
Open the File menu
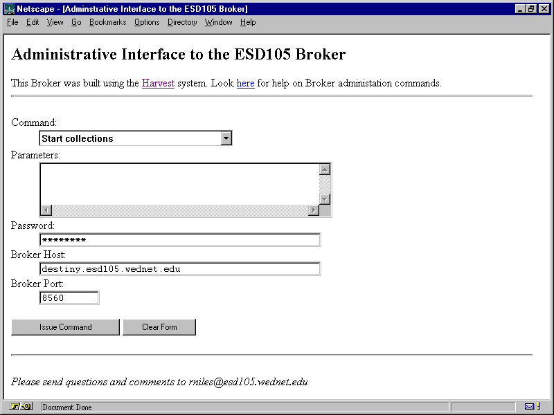pos(12,22)
